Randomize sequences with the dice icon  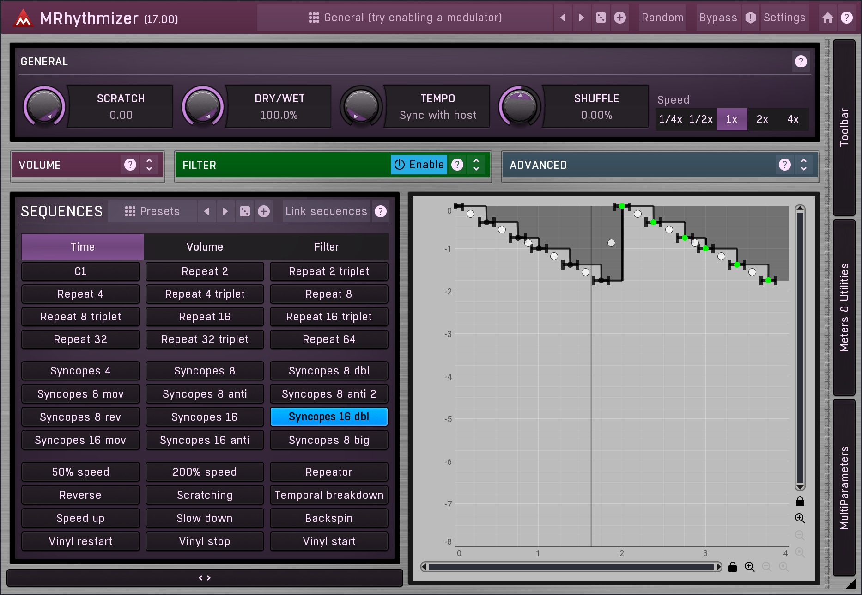click(244, 211)
